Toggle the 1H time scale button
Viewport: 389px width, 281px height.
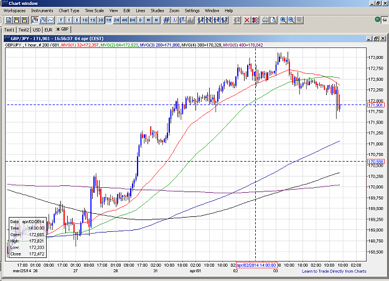[109, 20]
